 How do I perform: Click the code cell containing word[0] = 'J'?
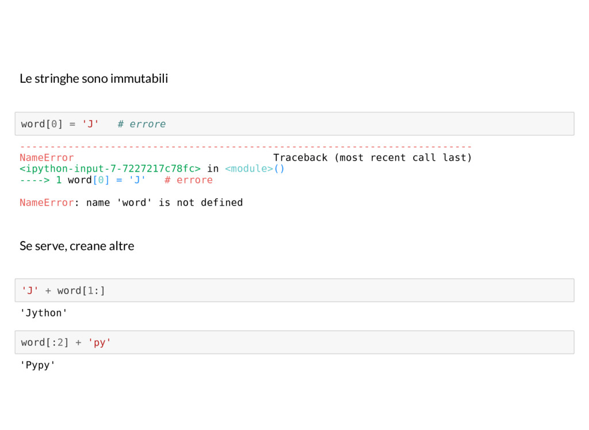(x=294, y=124)
